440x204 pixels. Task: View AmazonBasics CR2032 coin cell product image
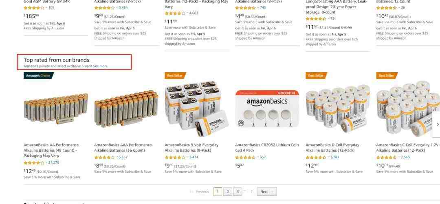point(267,109)
